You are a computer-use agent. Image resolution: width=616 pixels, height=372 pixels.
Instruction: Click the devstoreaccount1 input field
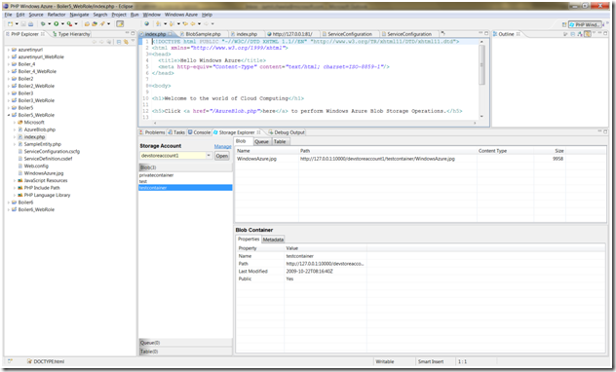pos(173,156)
